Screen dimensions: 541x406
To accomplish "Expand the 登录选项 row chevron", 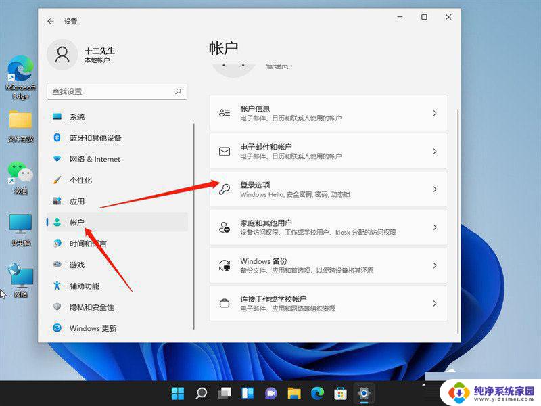I will [435, 189].
